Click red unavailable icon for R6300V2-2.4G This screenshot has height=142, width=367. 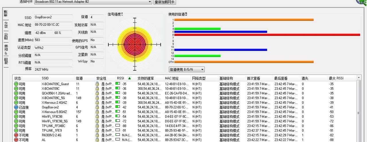(16, 135)
